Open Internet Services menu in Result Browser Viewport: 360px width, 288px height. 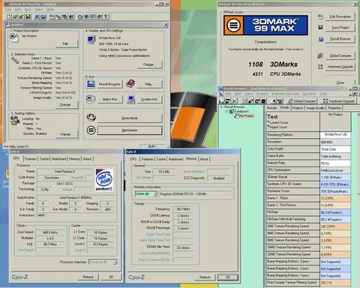point(285,94)
